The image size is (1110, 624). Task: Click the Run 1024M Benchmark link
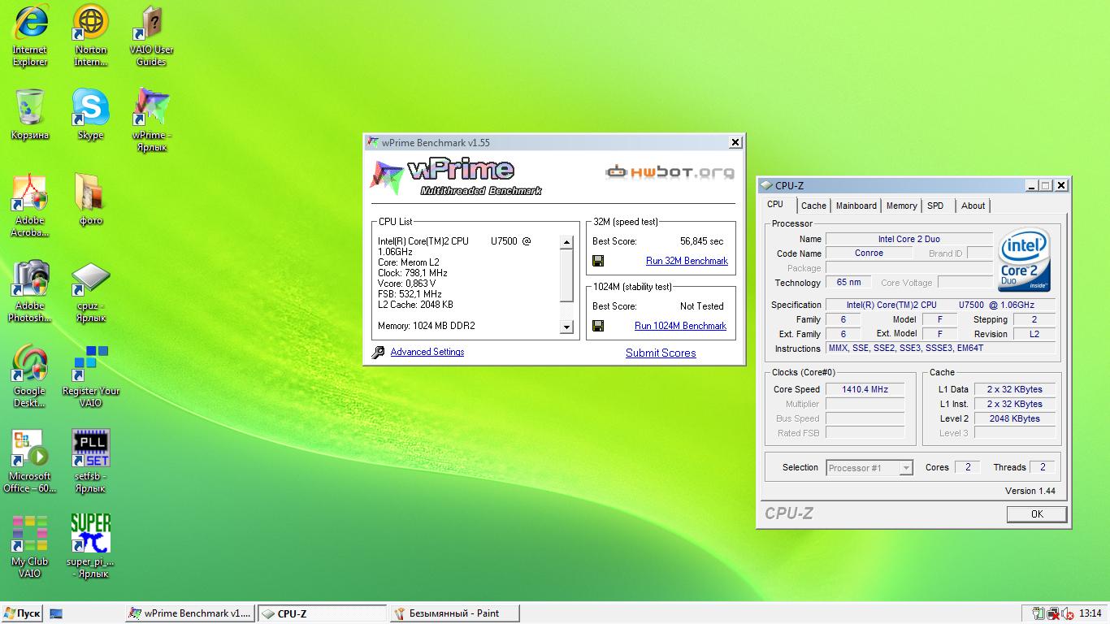pyautogui.click(x=680, y=326)
